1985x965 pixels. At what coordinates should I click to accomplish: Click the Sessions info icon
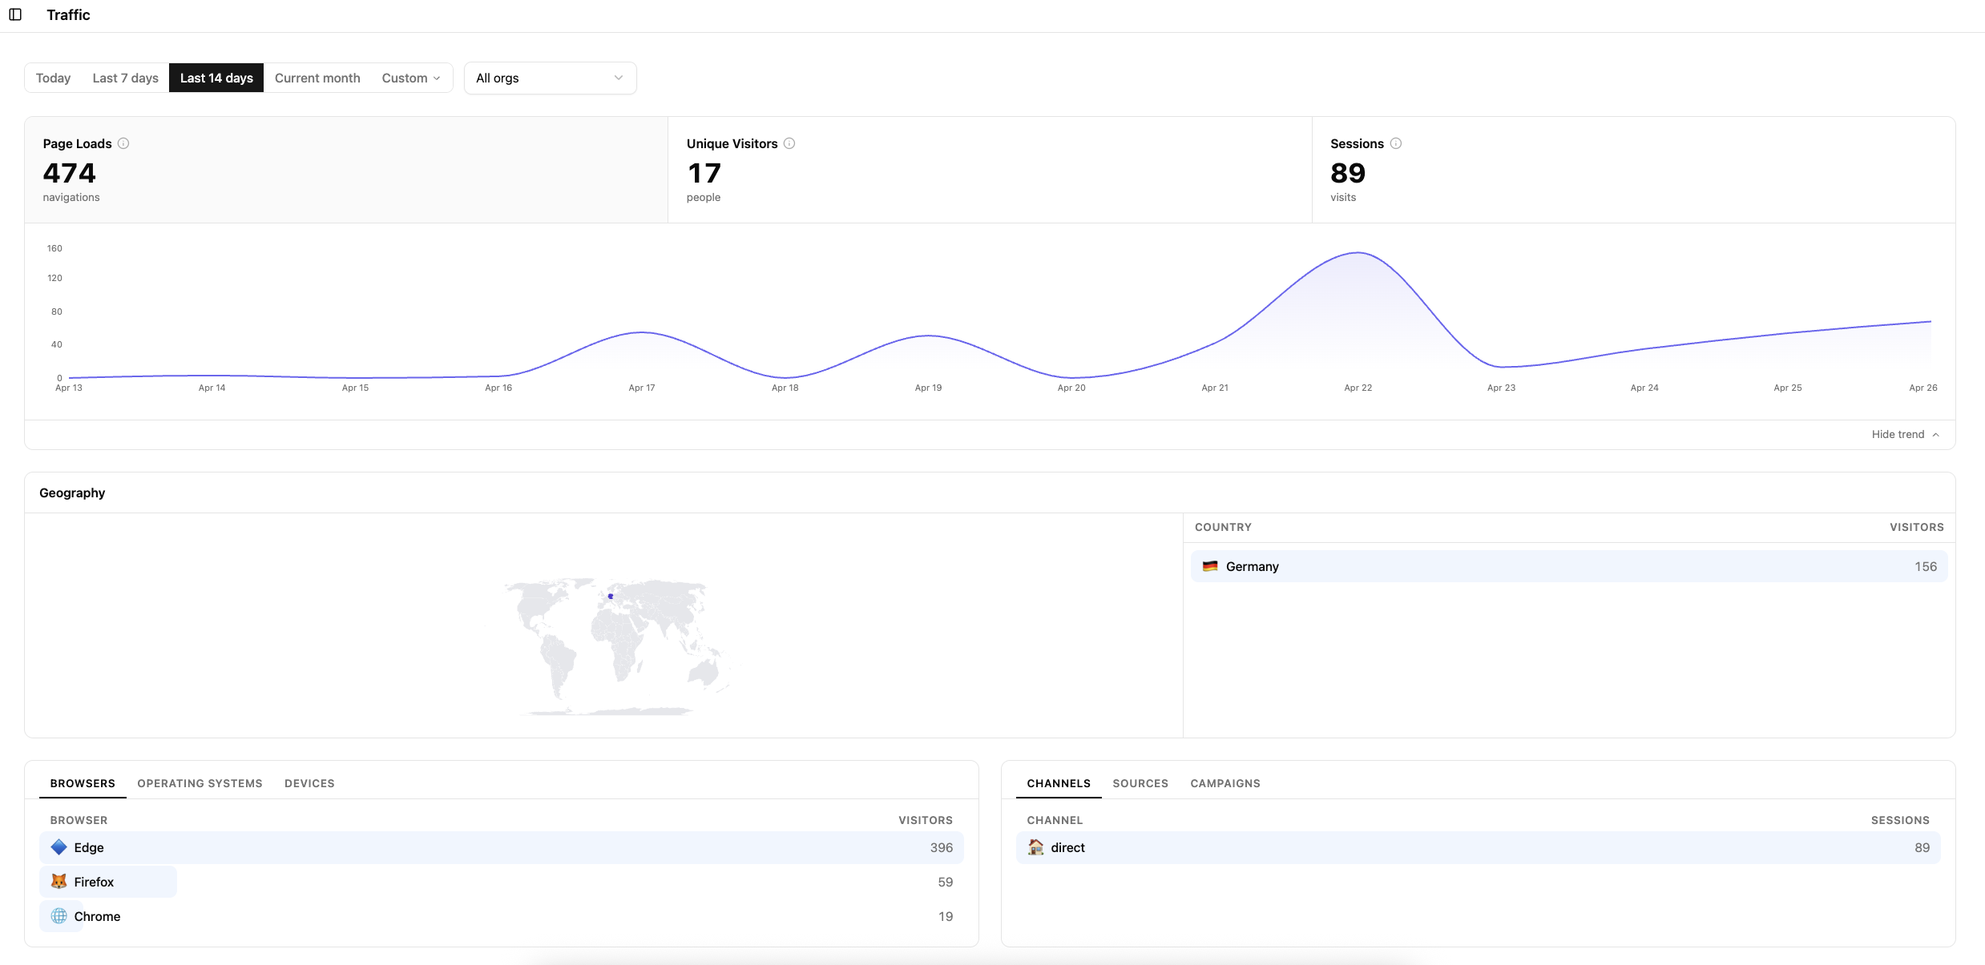pos(1395,143)
